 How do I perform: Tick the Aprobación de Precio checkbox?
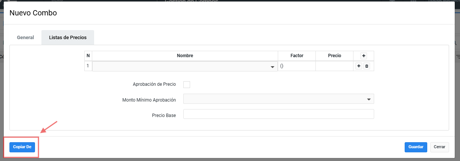pos(186,84)
